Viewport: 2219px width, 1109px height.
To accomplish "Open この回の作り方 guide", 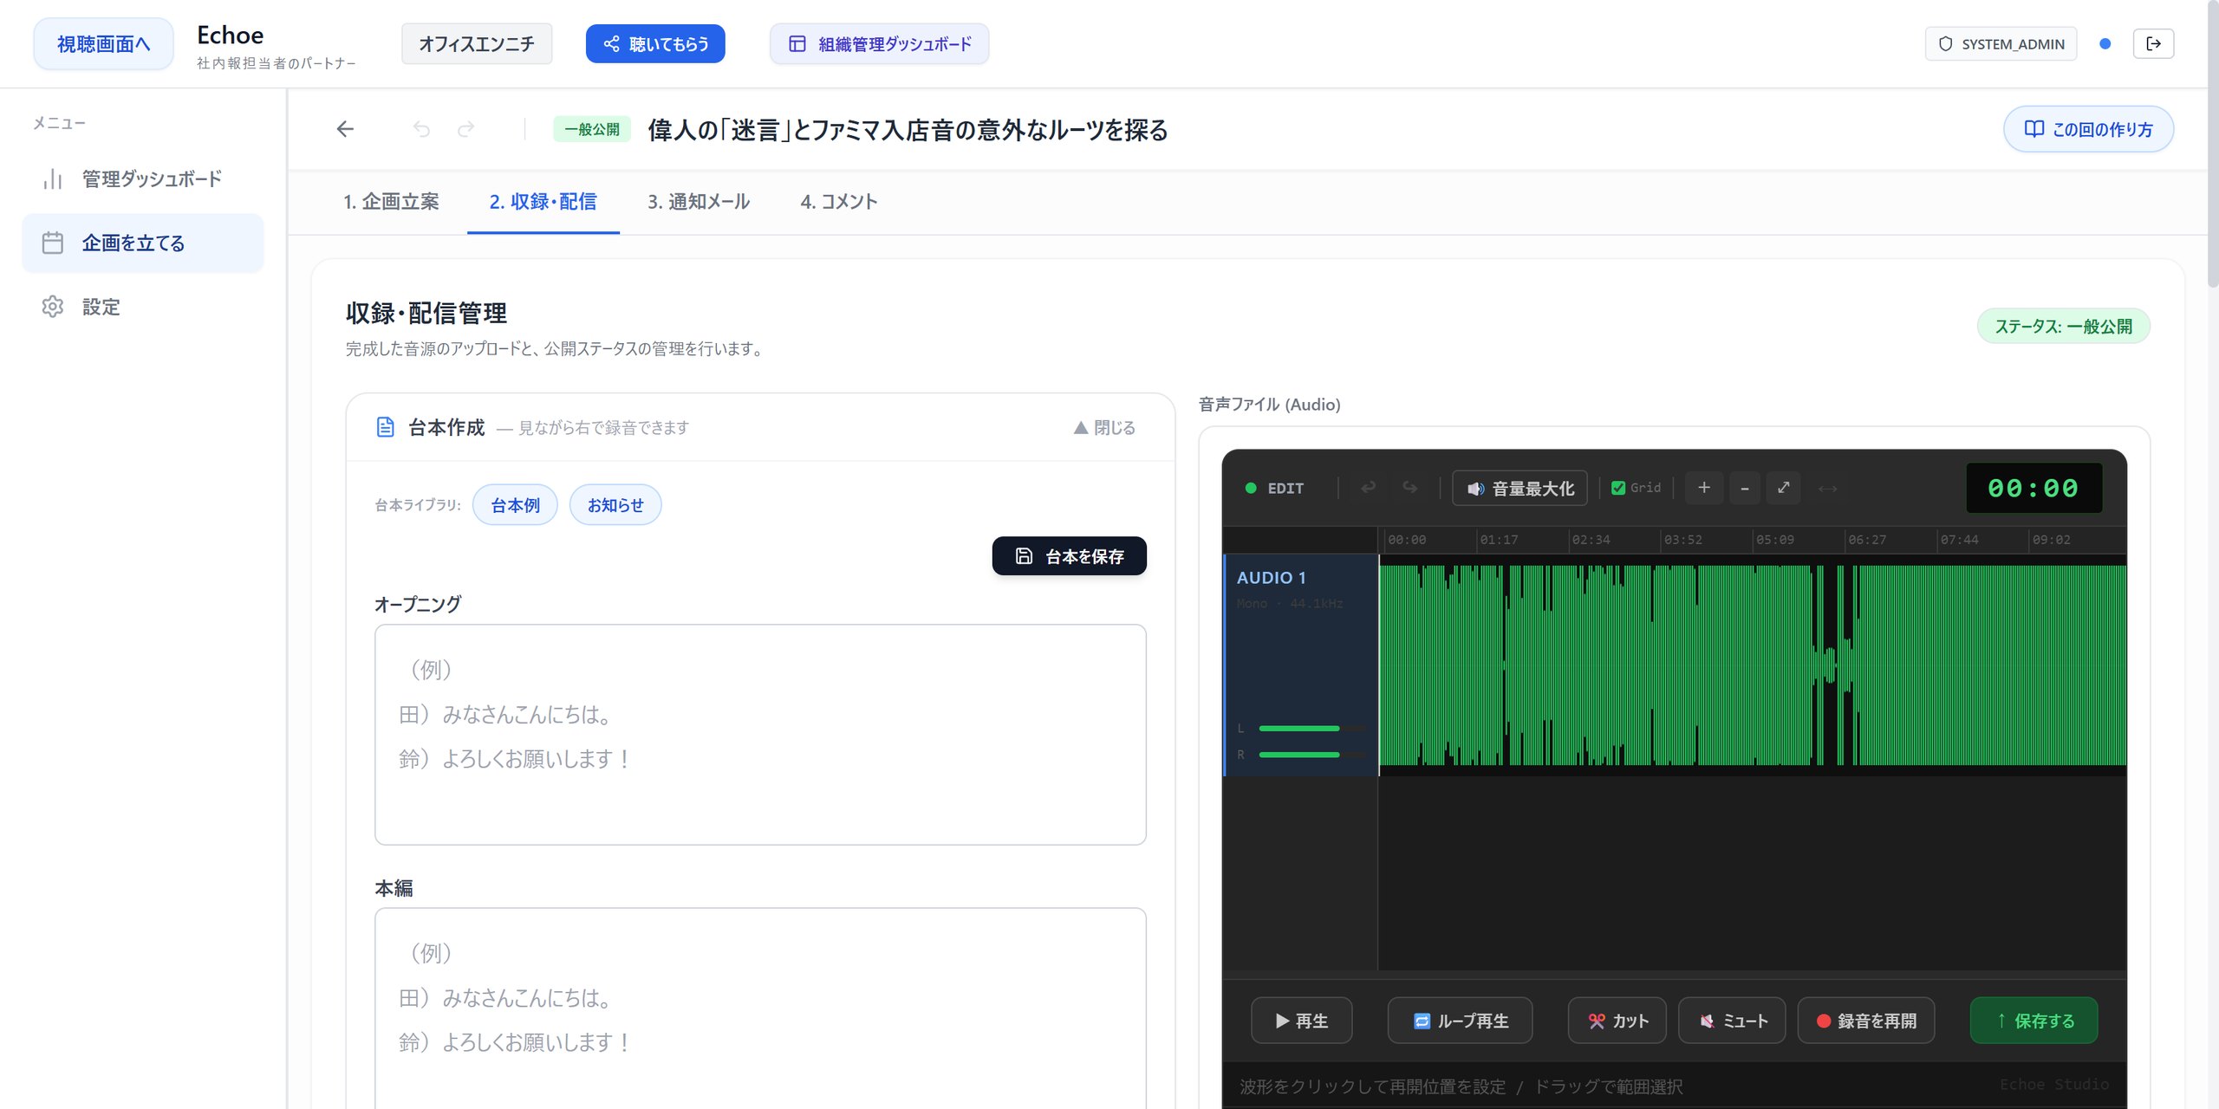I will pos(2088,129).
